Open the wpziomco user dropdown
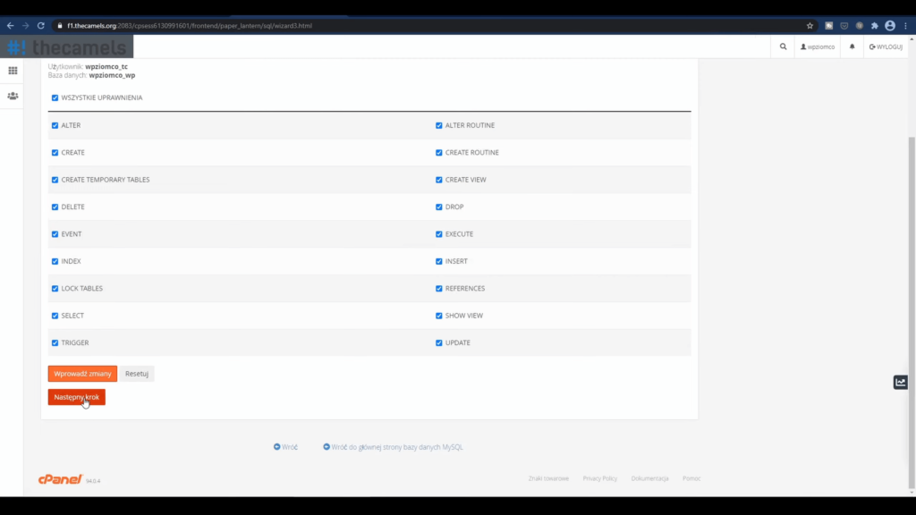The image size is (916, 515). 818,46
